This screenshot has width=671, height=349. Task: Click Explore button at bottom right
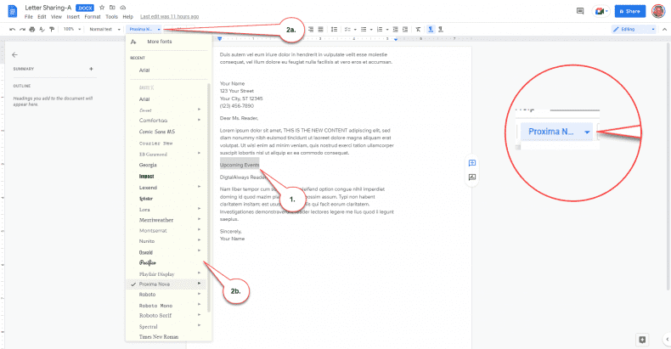click(642, 340)
